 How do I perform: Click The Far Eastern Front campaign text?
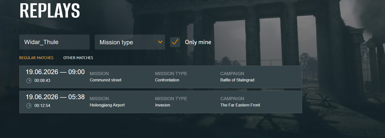240,105
